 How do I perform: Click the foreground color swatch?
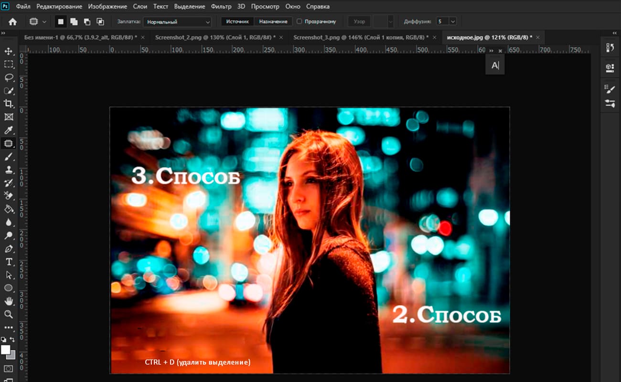point(6,350)
